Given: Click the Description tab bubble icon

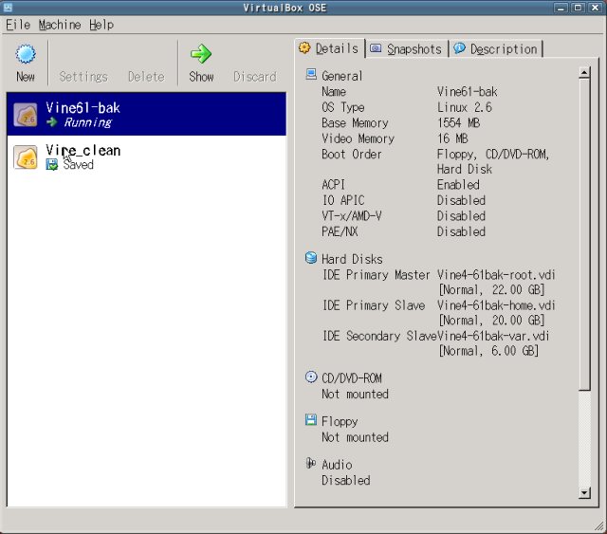Looking at the screenshot, I should click(x=459, y=48).
